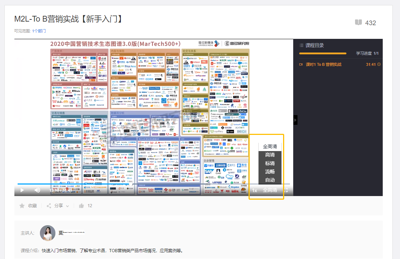Click the instructor profile photo
This screenshot has height=259, width=400.
(48, 233)
